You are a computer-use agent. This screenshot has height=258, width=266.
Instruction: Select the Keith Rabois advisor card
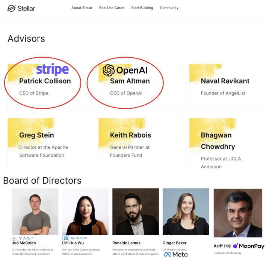click(x=140, y=144)
